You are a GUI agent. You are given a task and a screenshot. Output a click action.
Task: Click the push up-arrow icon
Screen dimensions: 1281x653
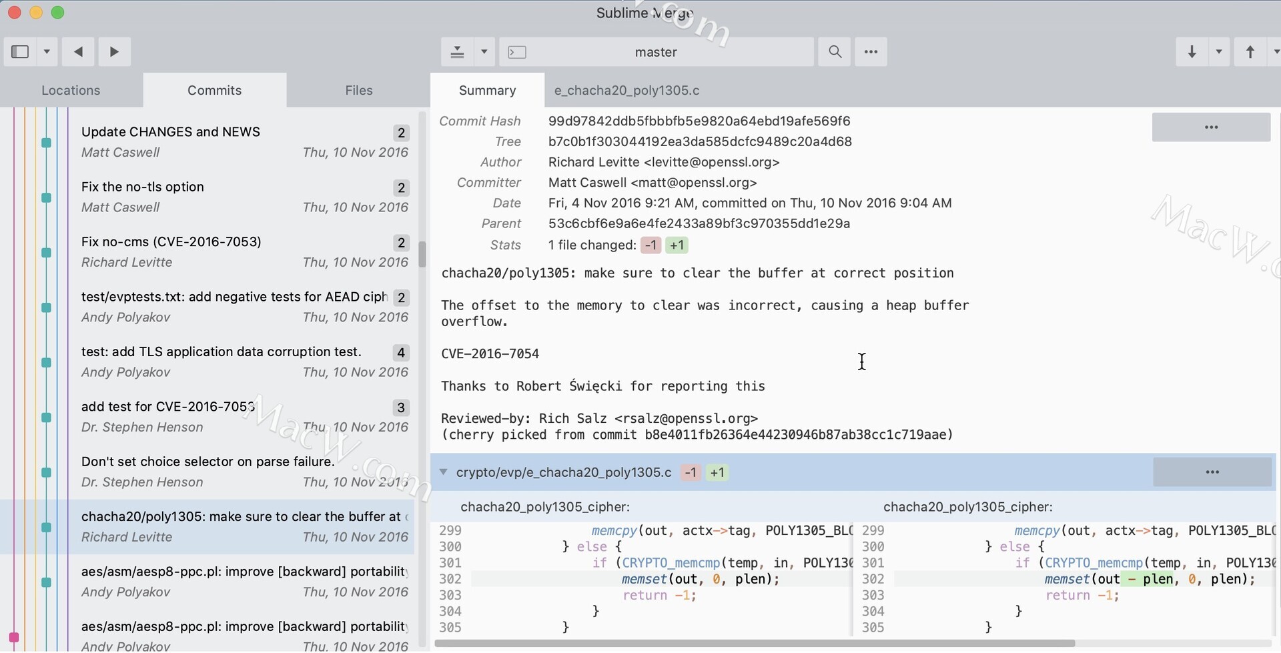click(1250, 52)
